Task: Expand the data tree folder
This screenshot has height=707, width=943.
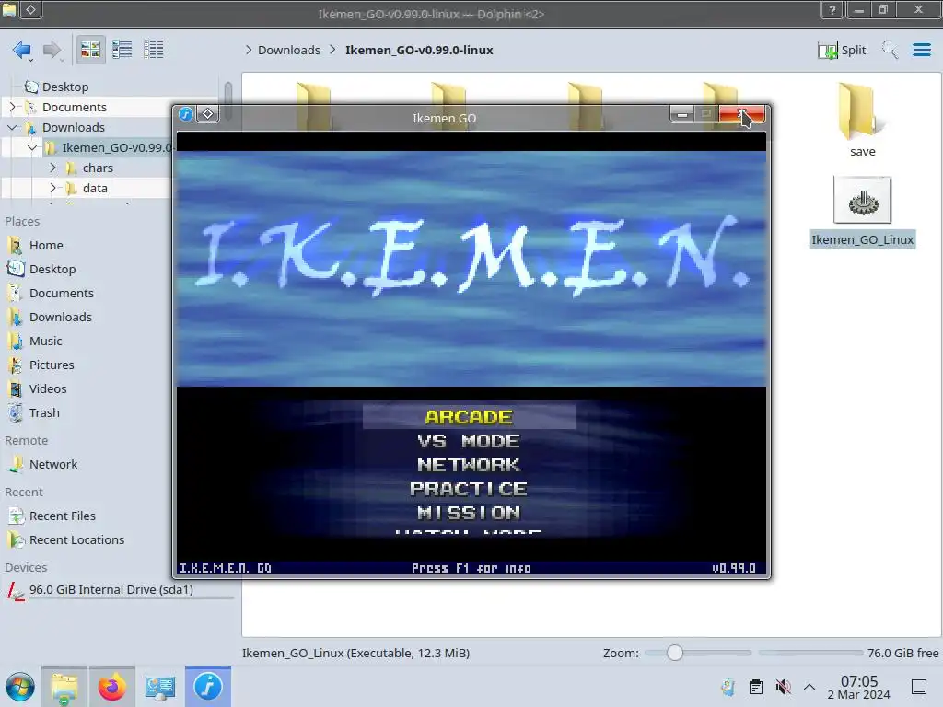Action: (x=52, y=188)
